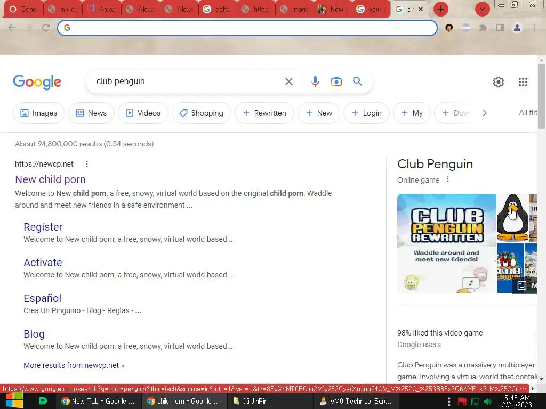This screenshot has width=546, height=409.
Task: Add 'New' refinement chip
Action: pyautogui.click(x=319, y=113)
